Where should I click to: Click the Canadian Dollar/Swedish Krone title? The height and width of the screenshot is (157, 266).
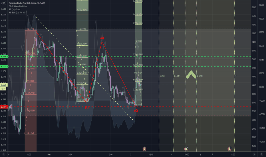pyautogui.click(x=27, y=3)
